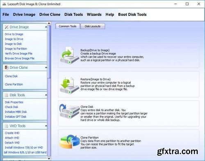The width and height of the screenshot is (205, 161).
Task: Click the Backup(Drive to Image) title text
Action: [95, 50]
